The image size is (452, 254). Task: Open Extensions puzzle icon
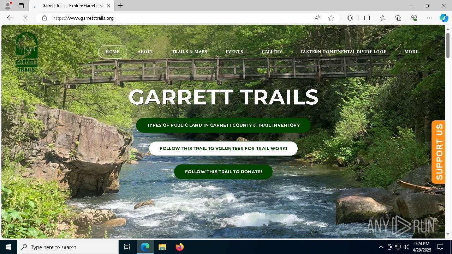[x=350, y=18]
